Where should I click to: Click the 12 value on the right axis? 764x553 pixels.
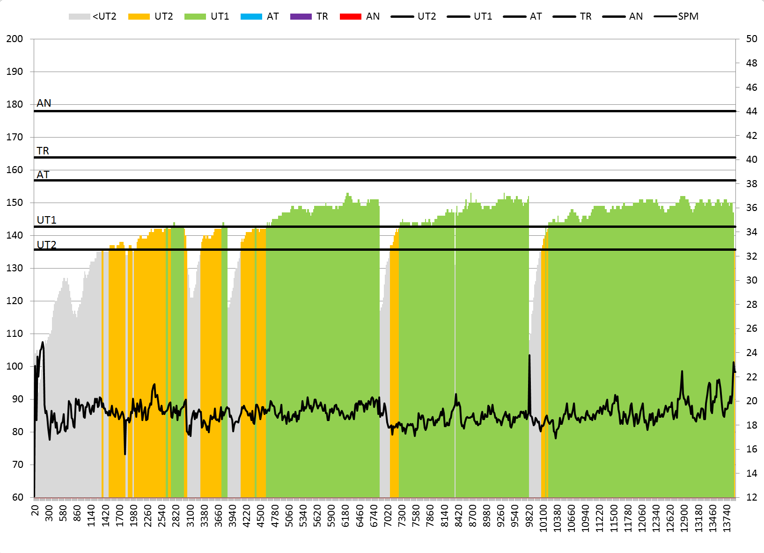[x=751, y=497]
